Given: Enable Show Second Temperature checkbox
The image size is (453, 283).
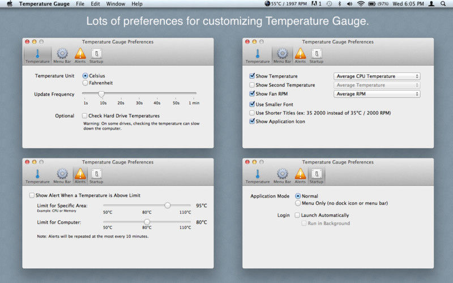Looking at the screenshot, I should coord(252,85).
